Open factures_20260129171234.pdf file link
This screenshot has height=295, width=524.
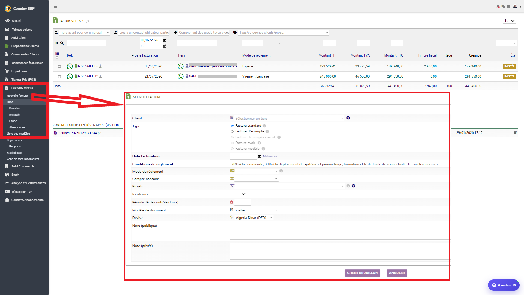(x=80, y=133)
